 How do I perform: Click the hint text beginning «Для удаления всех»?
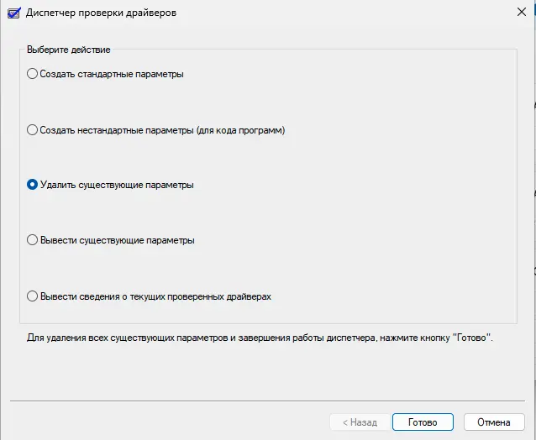(260, 338)
